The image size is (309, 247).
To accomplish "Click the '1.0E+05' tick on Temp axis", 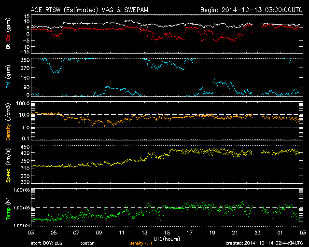I will [x=22, y=208].
